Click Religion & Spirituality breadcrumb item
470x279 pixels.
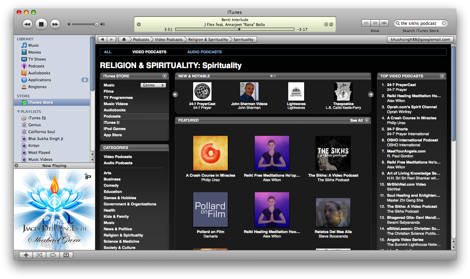click(x=208, y=39)
